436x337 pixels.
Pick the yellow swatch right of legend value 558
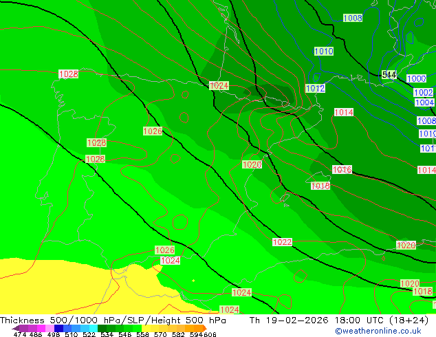click(146, 328)
